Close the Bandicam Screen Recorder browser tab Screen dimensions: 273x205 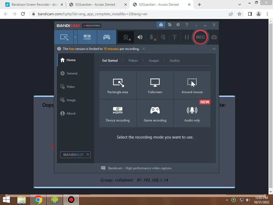click(x=62, y=5)
